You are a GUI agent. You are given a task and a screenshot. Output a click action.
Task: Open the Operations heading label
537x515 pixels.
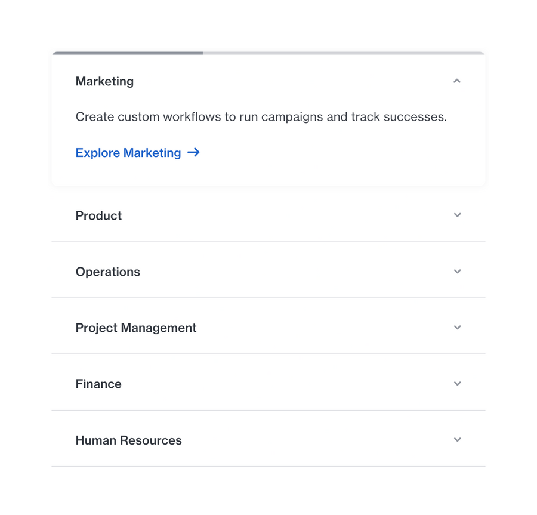pos(108,272)
